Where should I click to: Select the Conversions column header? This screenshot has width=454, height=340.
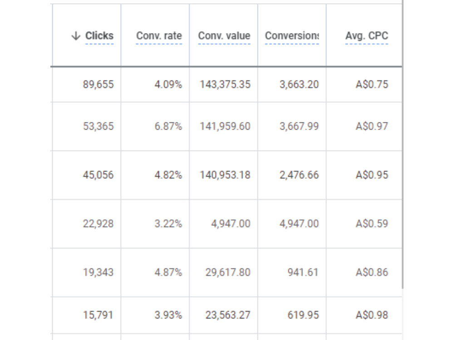[x=292, y=36]
